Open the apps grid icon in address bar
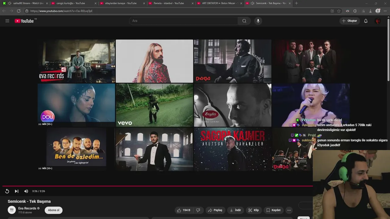 point(332,11)
